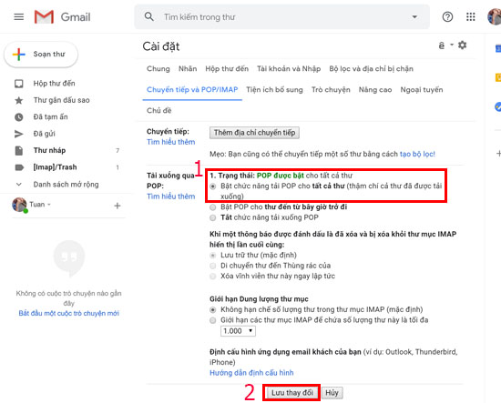Open the Tuan status dropdown arrow

[49, 205]
